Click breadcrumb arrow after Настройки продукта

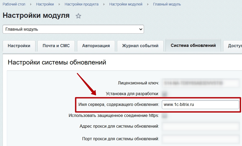104,4
